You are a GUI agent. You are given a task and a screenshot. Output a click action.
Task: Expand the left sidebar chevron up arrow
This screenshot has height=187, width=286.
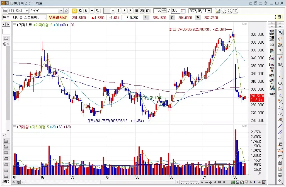tap(8, 44)
